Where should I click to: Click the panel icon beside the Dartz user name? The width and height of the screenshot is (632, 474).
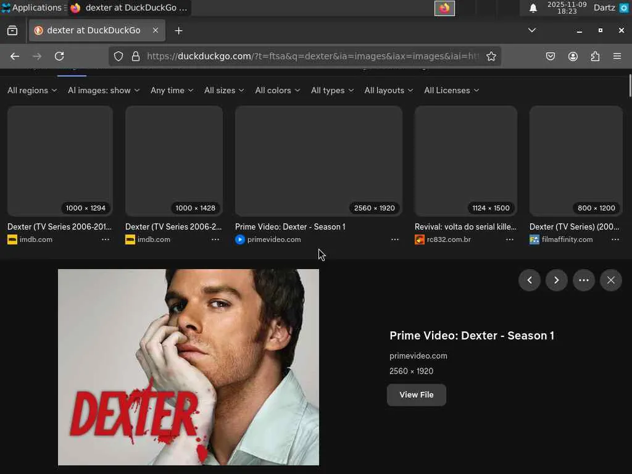tap(623, 8)
